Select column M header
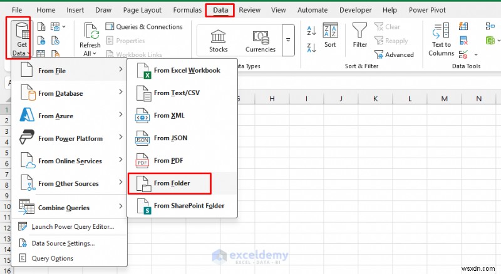Image resolution: width=501 pixels, height=274 pixels. point(445,99)
